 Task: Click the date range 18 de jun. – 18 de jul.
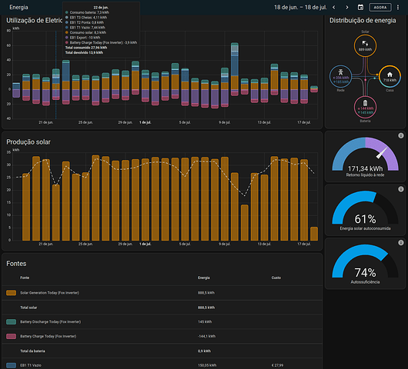(300, 7)
